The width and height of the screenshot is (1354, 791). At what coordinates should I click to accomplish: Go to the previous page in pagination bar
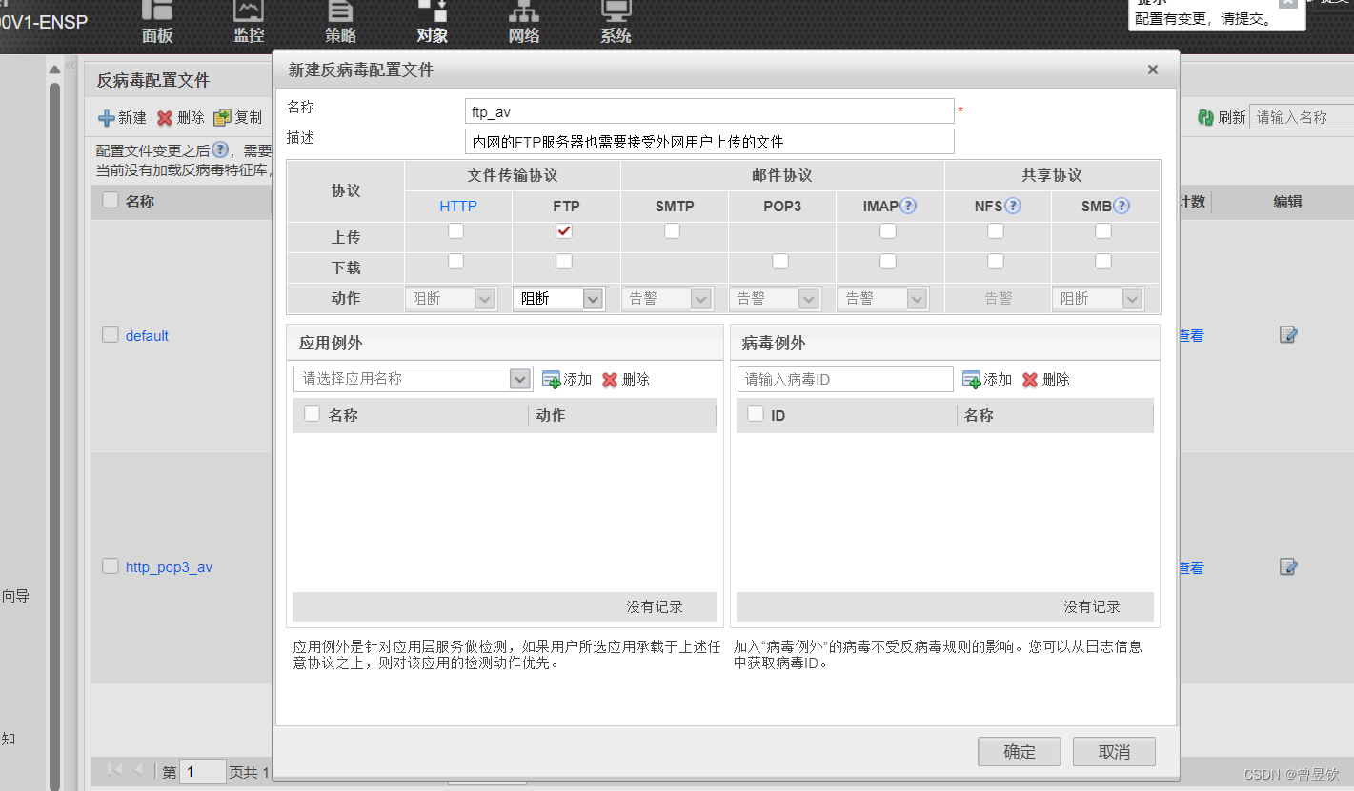pos(138,769)
